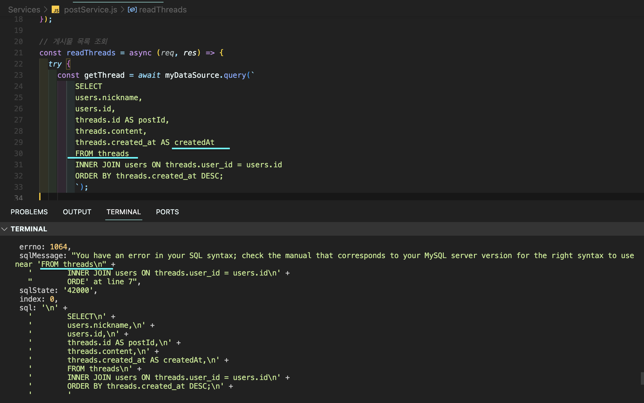The width and height of the screenshot is (644, 403).
Task: Open the PORTS tab
Action: tap(167, 212)
